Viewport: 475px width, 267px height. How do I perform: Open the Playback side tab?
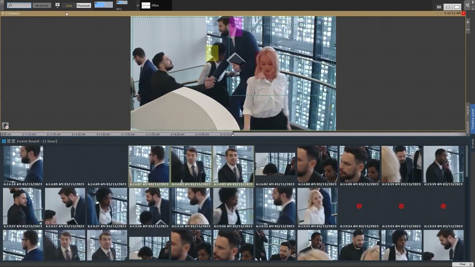pyautogui.click(x=468, y=126)
